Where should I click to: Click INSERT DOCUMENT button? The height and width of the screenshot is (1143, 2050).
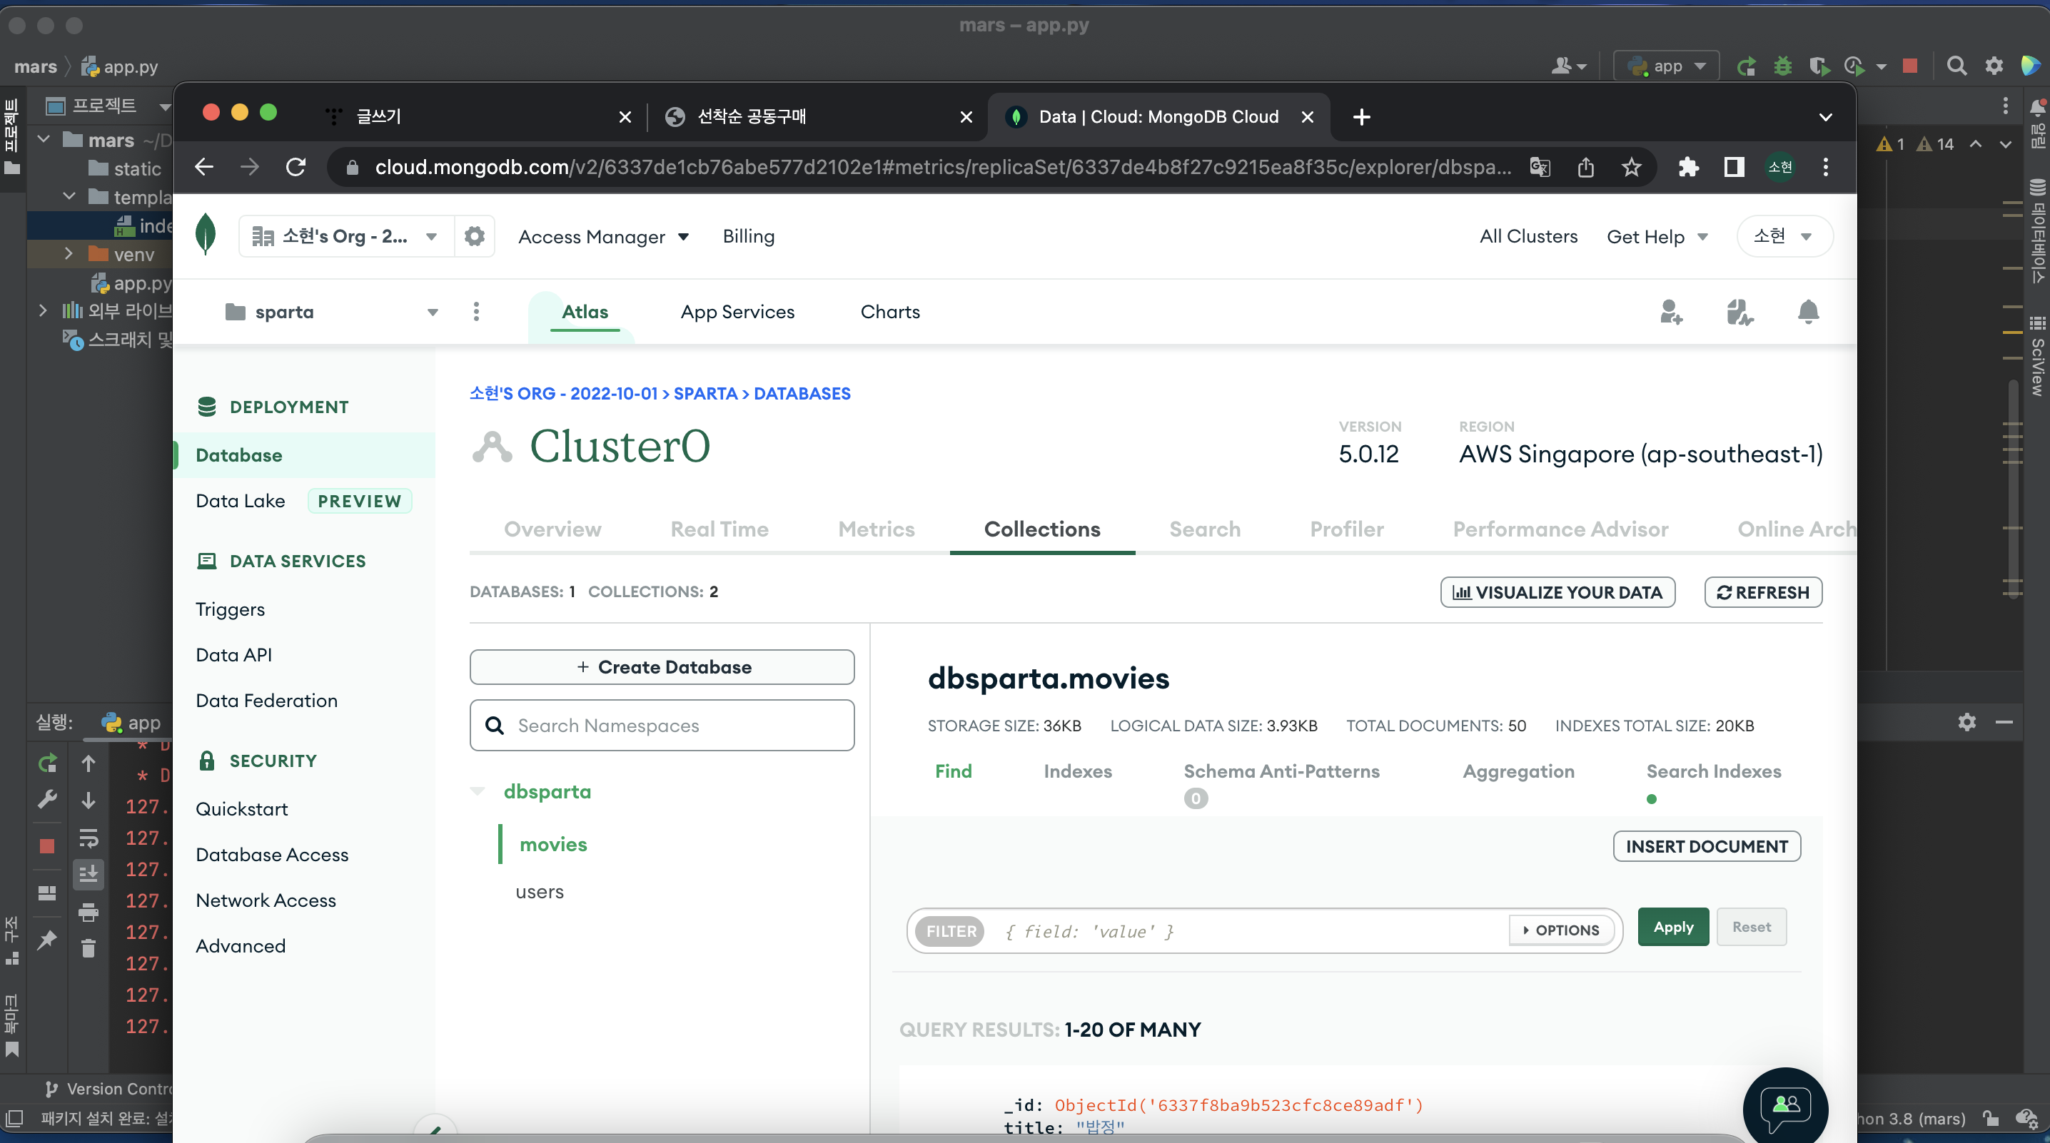[1706, 846]
